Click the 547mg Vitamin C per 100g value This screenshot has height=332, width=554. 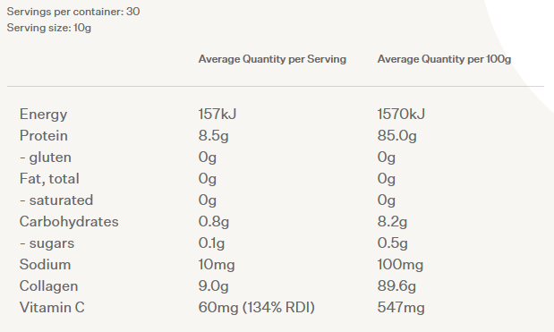[401, 308]
